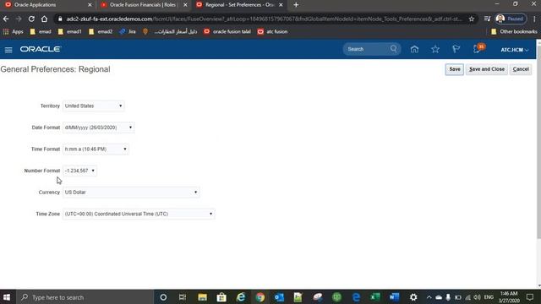Click the browser home icon
541x304 pixels.
[x=44, y=19]
